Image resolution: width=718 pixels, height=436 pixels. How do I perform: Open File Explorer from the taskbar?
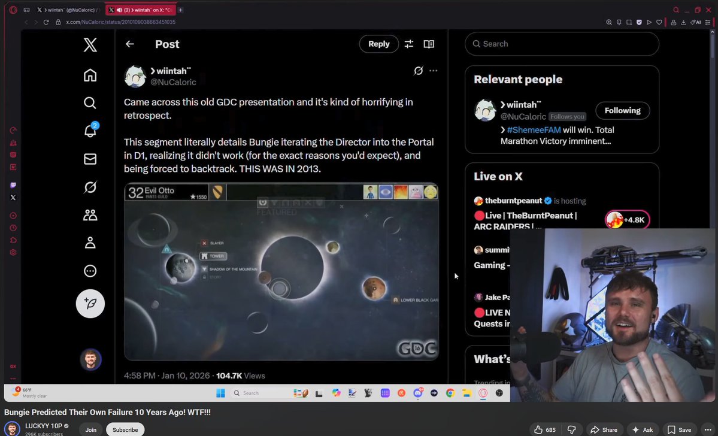pos(466,393)
